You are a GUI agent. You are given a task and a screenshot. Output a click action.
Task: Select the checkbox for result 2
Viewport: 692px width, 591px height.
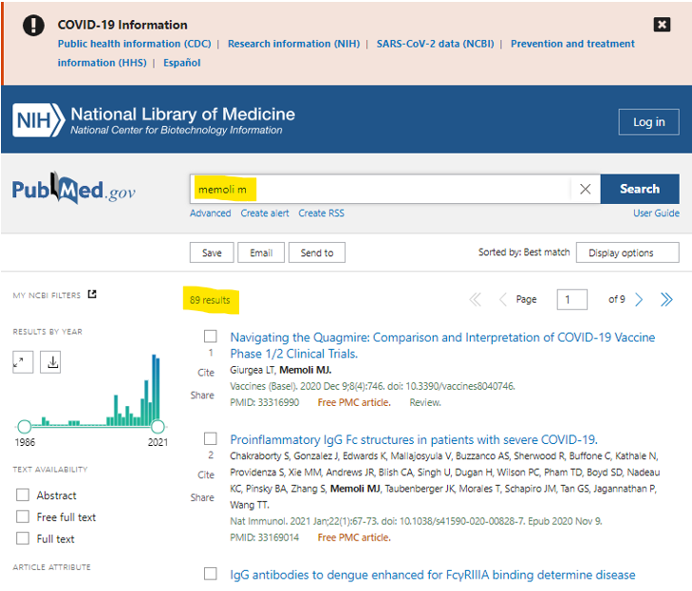coord(211,439)
